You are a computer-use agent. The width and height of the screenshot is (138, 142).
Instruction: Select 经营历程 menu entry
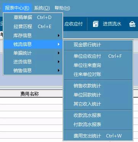click(33, 27)
